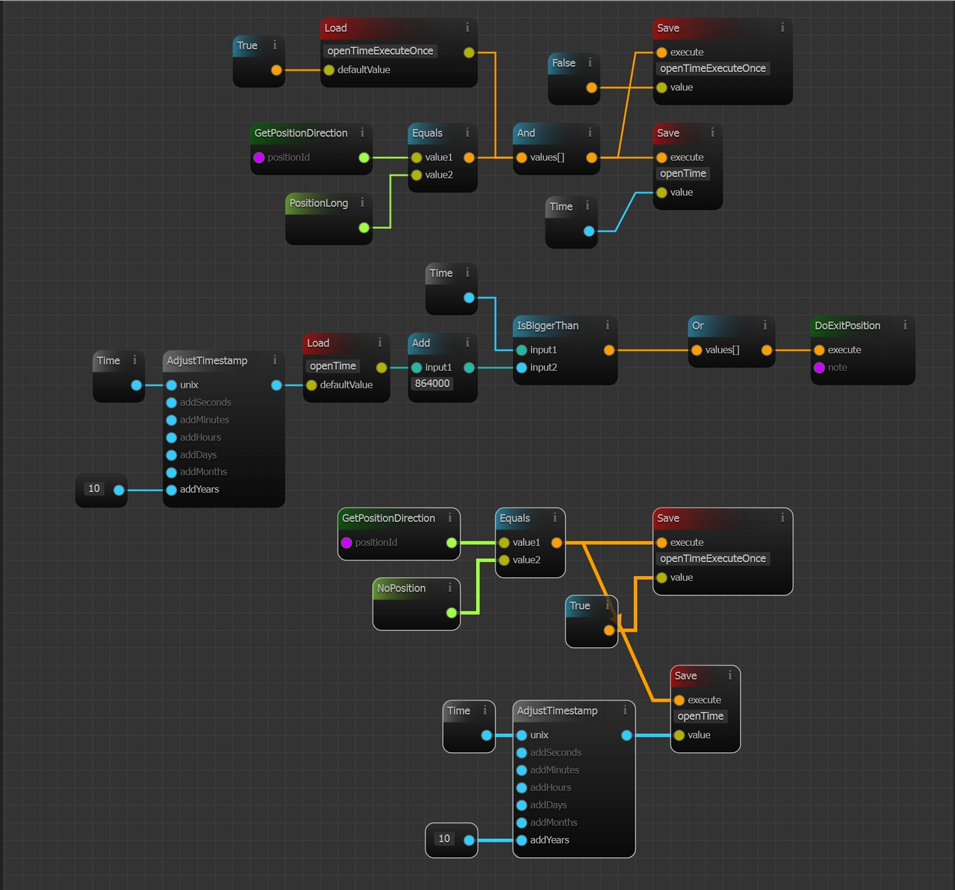Open info icon on False node
This screenshot has width=955, height=890.
tap(590, 63)
